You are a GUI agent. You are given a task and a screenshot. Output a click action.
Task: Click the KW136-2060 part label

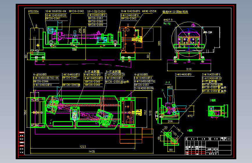[x=96, y=21]
